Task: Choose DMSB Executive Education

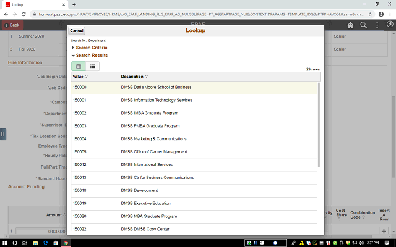Action: click(194, 203)
